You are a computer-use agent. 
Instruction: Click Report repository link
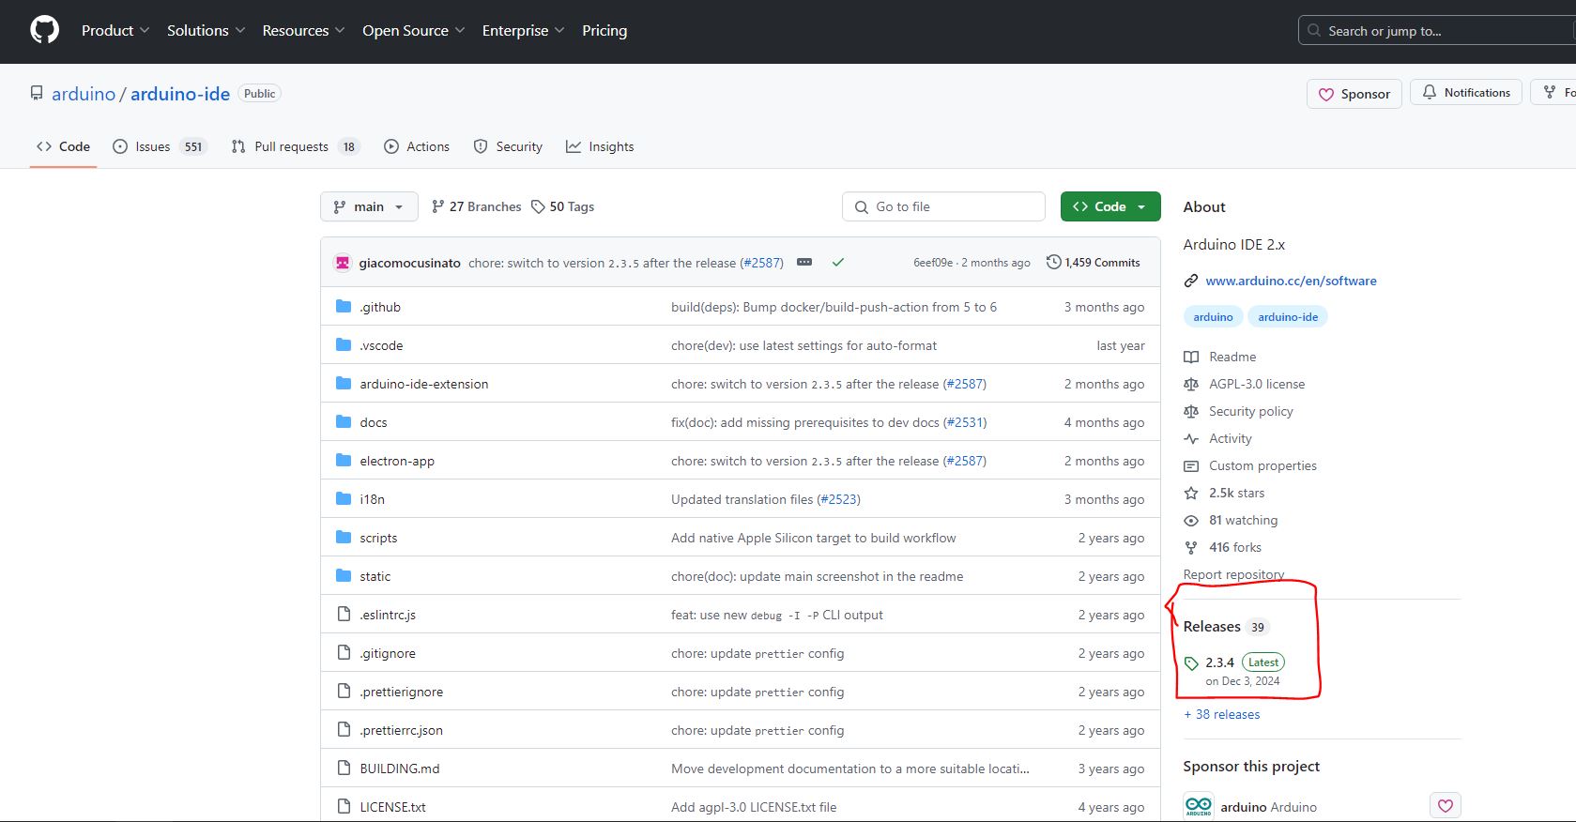(1233, 574)
